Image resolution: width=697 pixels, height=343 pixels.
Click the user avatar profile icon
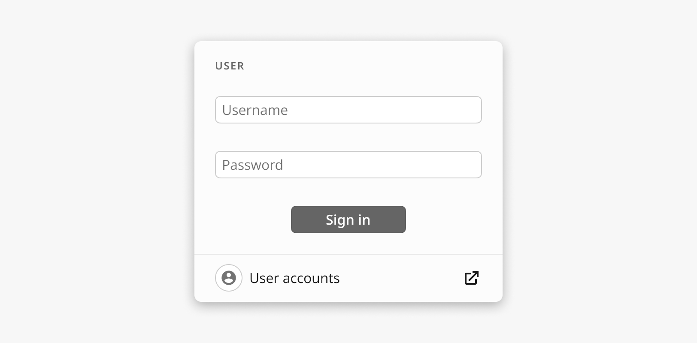pyautogui.click(x=229, y=278)
